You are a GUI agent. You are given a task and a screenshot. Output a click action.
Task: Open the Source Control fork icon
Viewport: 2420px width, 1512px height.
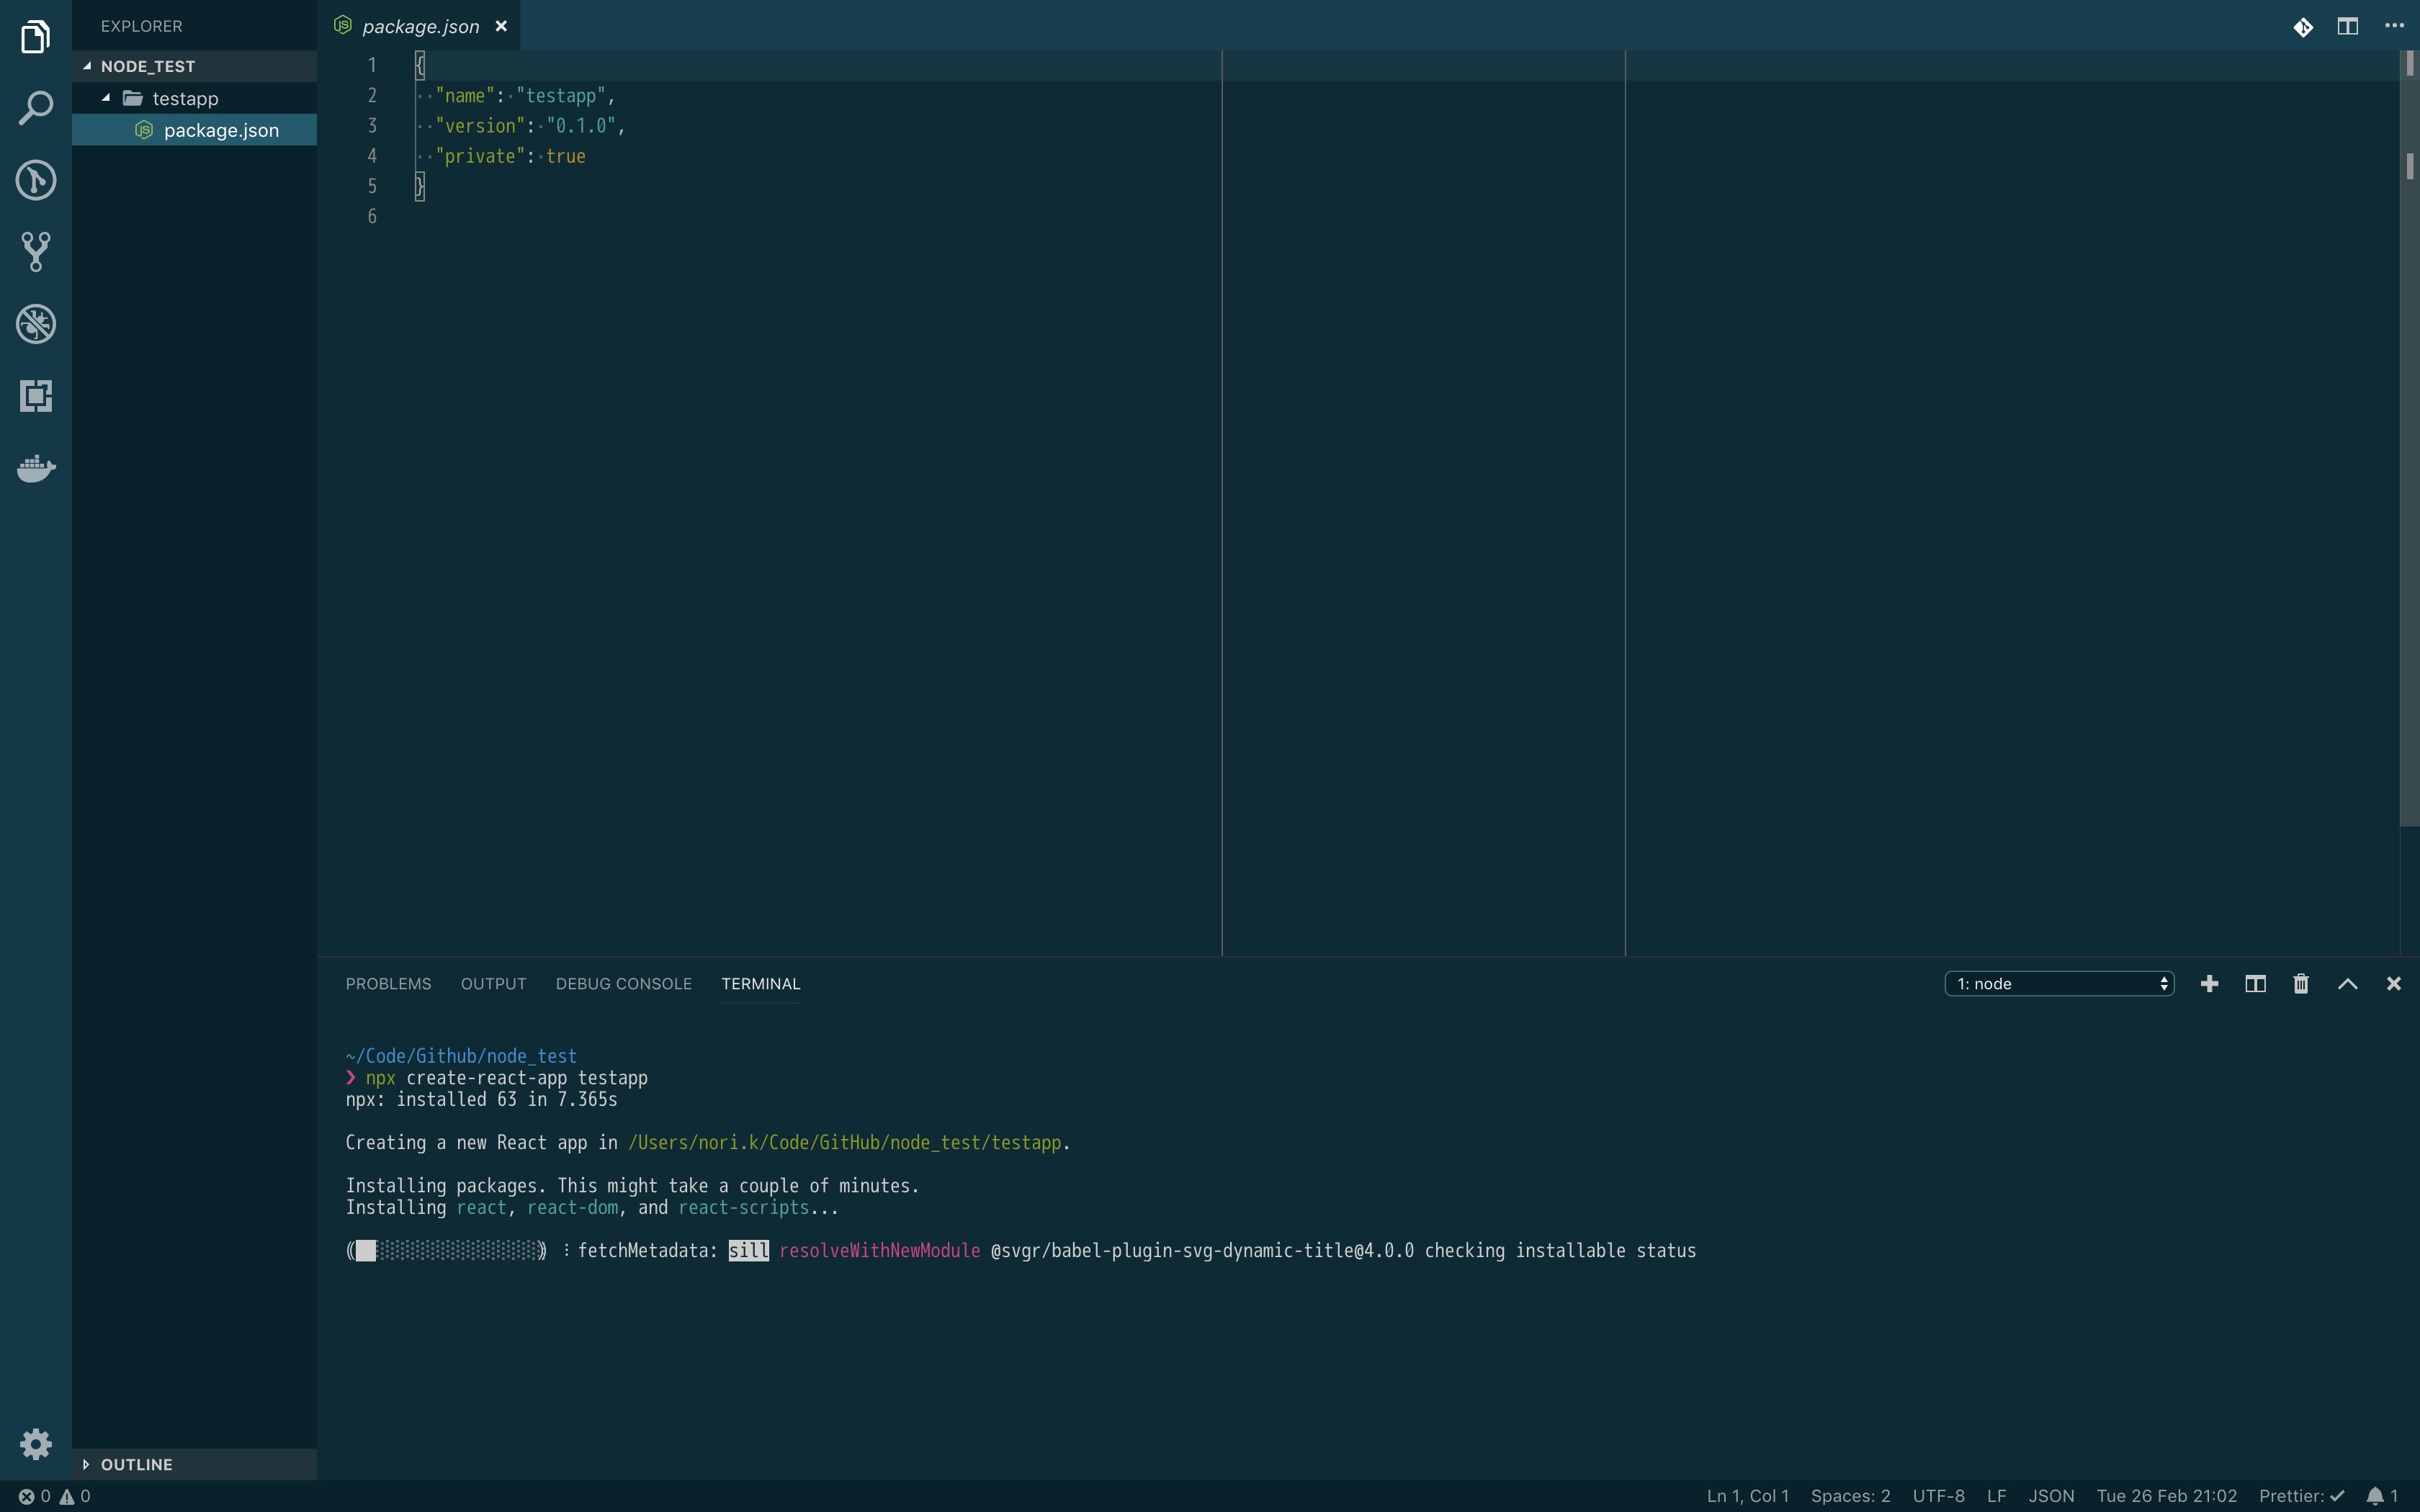(x=36, y=252)
